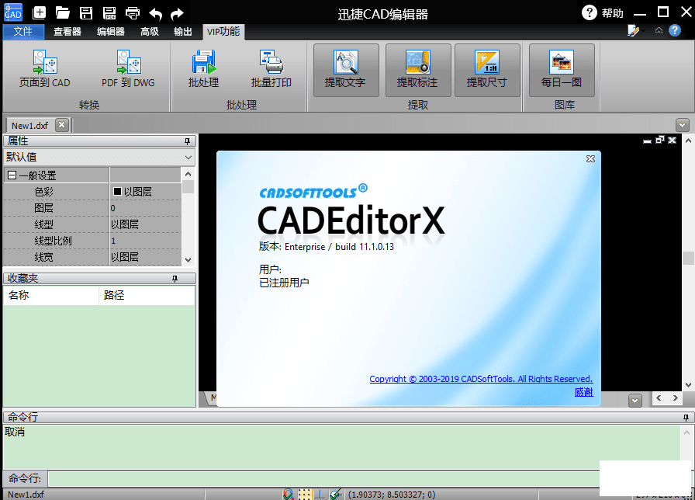Minimize the inner drawing window
Image resolution: width=695 pixels, height=500 pixels.
647,141
